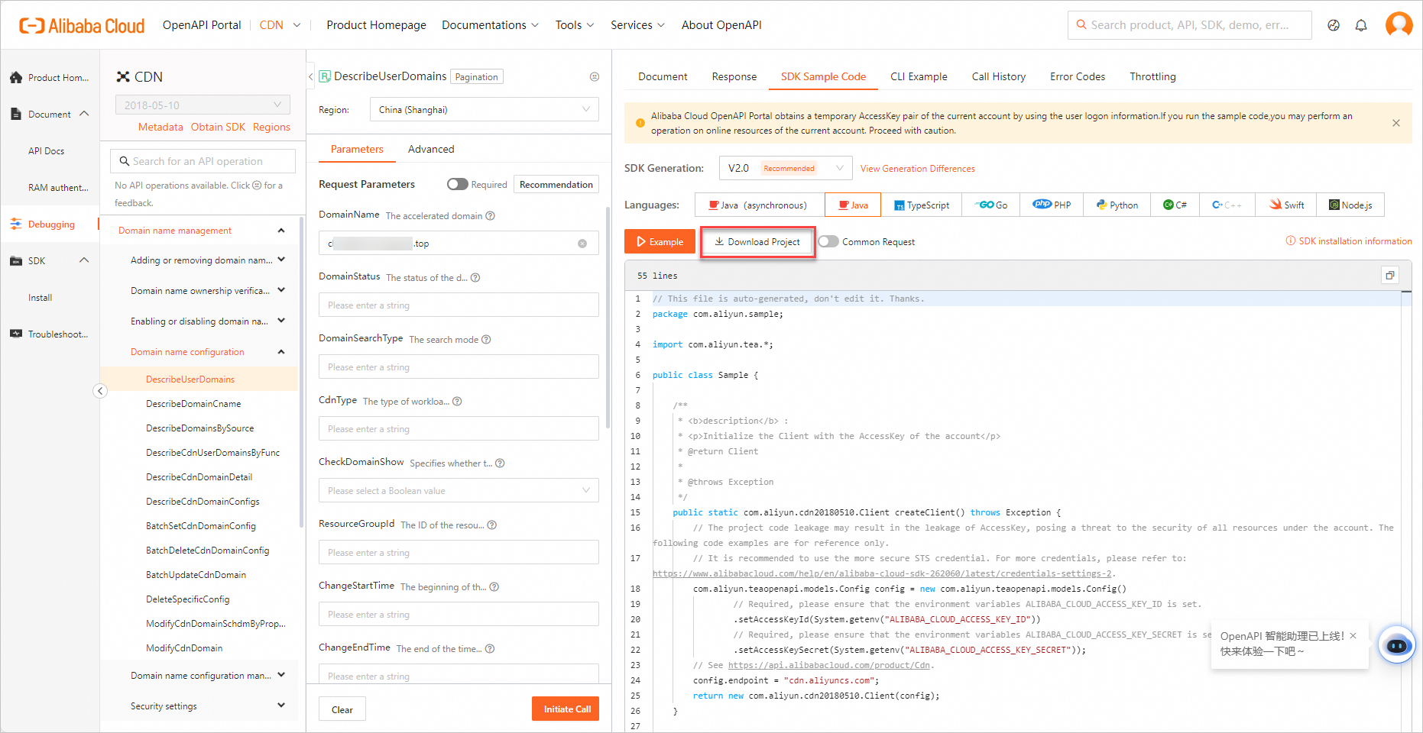Select ModifyCdnDomain in the API list
Image resolution: width=1423 pixels, height=733 pixels.
point(184,648)
